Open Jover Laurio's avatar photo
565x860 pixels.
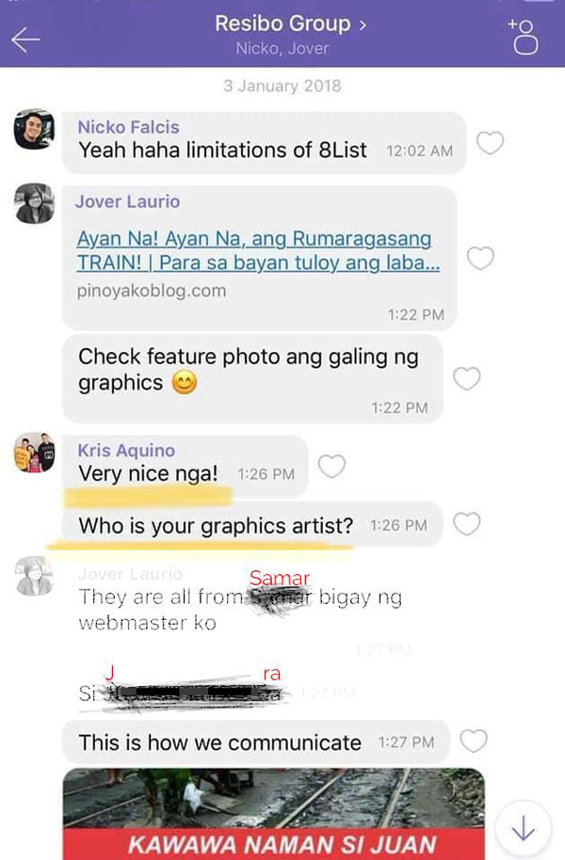(x=34, y=203)
